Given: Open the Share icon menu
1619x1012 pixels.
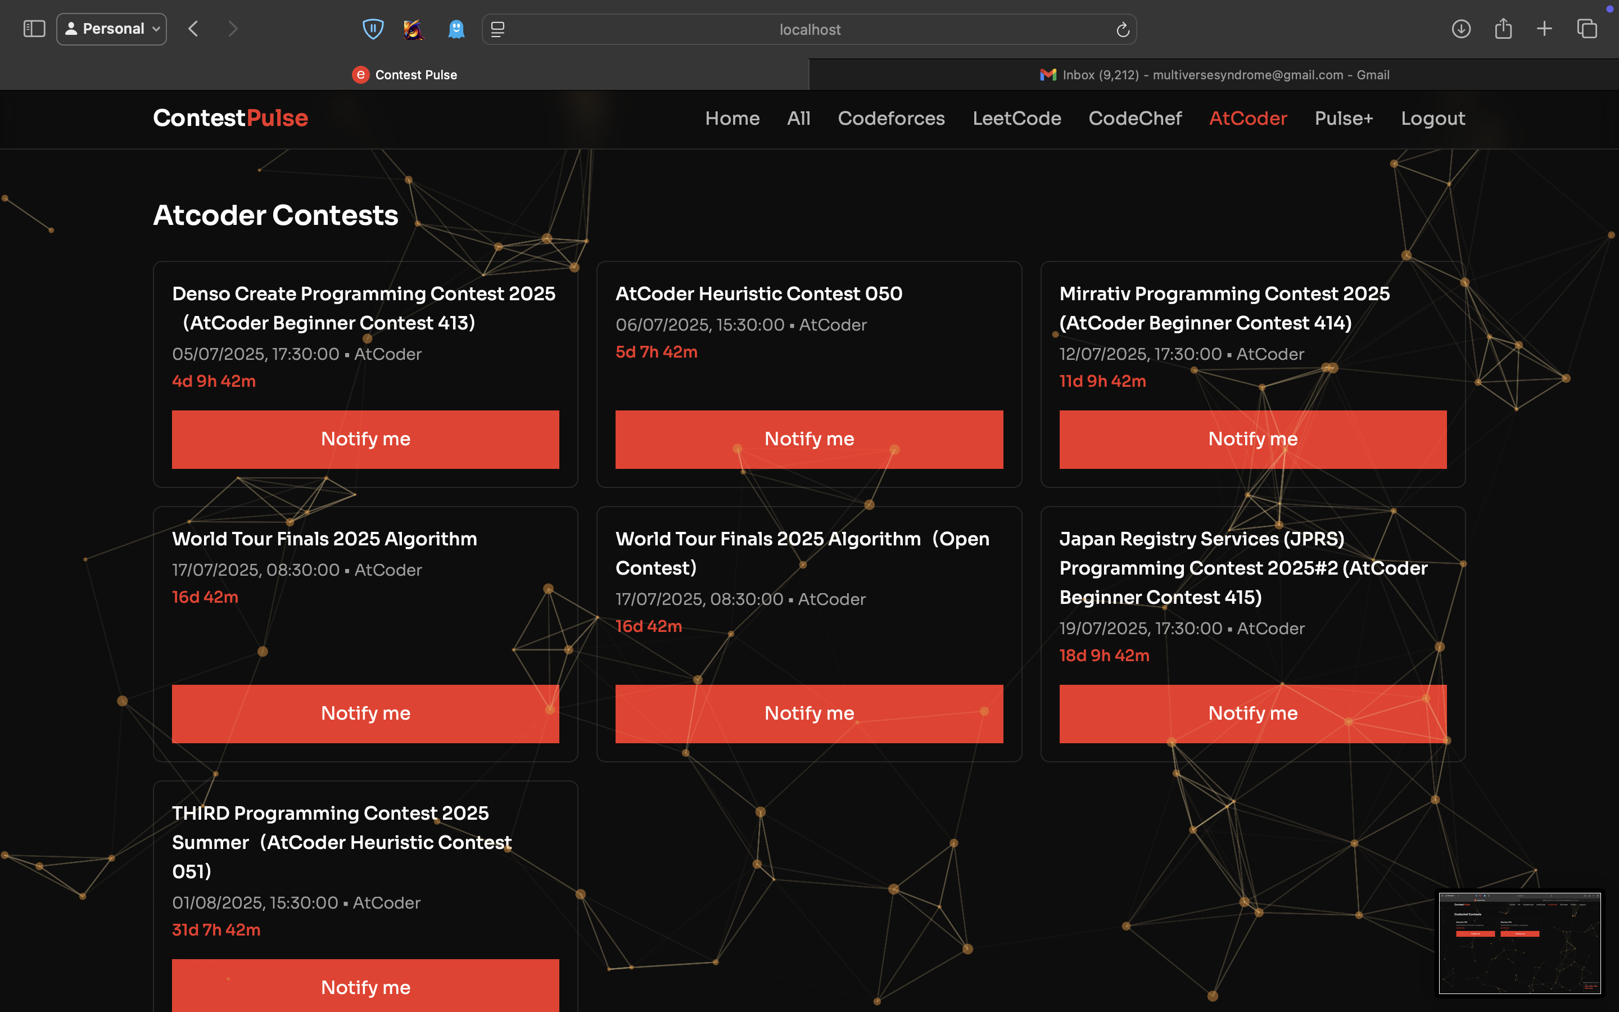Looking at the screenshot, I should (1503, 29).
